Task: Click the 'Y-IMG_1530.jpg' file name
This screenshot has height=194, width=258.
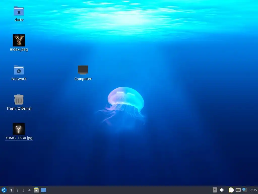Action: click(x=19, y=138)
